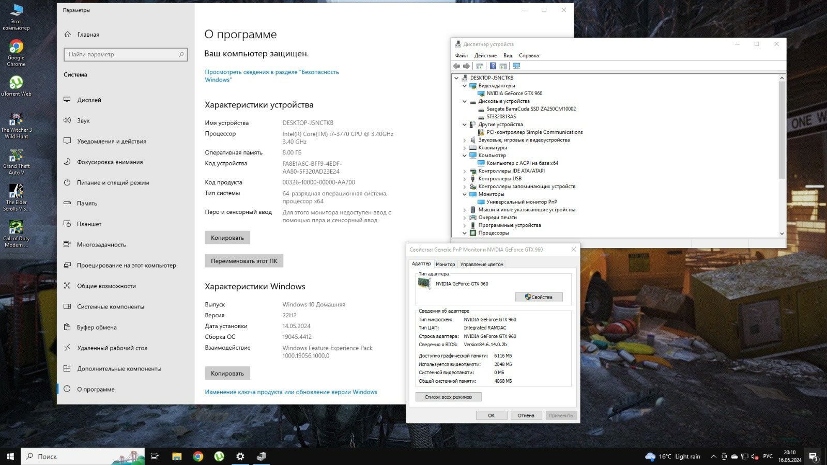Click Список всех режимов button
Viewport: 827px width, 465px height.
point(448,397)
